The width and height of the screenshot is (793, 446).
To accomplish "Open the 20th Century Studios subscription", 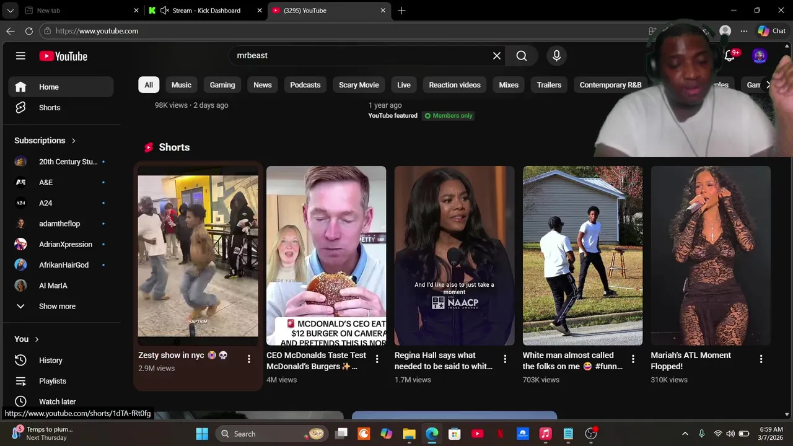I will click(x=61, y=162).
